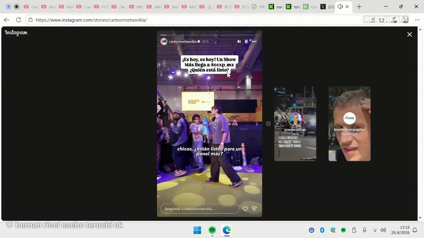Viewport: 424px width, 238px height.
Task: Open the second pinned tab with record icon
Action: click(17, 7)
